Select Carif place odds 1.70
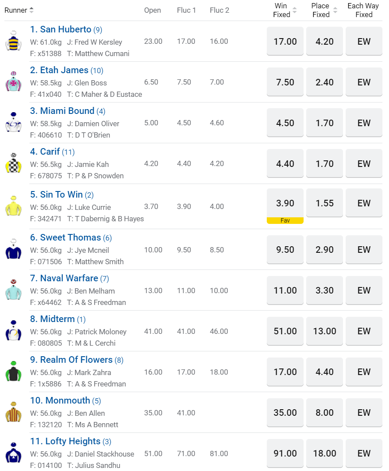 tap(325, 164)
